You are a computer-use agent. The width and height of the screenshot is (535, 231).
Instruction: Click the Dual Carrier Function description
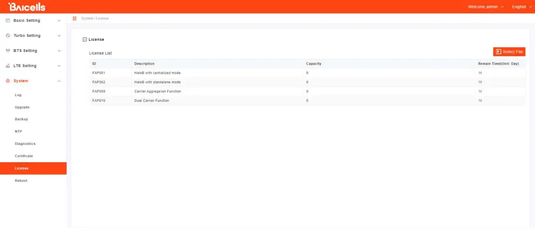click(151, 100)
